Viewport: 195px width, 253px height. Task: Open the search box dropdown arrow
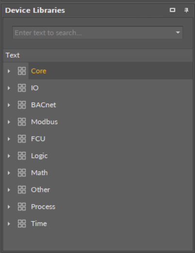(178, 32)
